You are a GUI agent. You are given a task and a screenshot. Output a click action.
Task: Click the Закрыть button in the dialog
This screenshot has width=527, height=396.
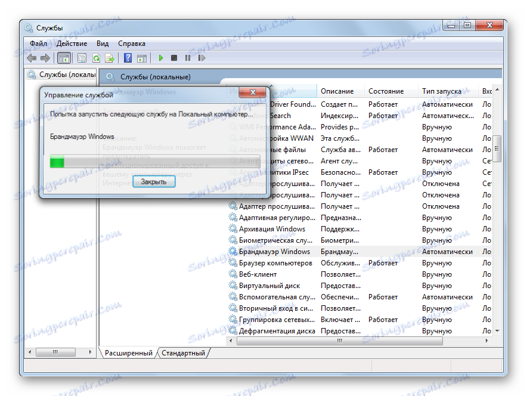pyautogui.click(x=154, y=181)
